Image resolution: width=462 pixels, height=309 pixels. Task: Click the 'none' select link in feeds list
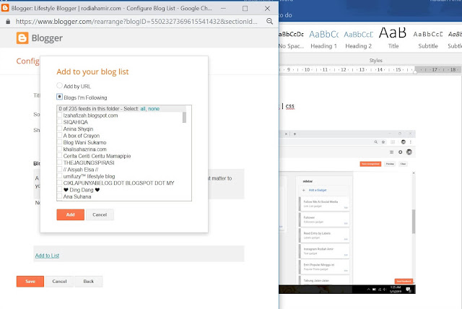click(x=154, y=109)
